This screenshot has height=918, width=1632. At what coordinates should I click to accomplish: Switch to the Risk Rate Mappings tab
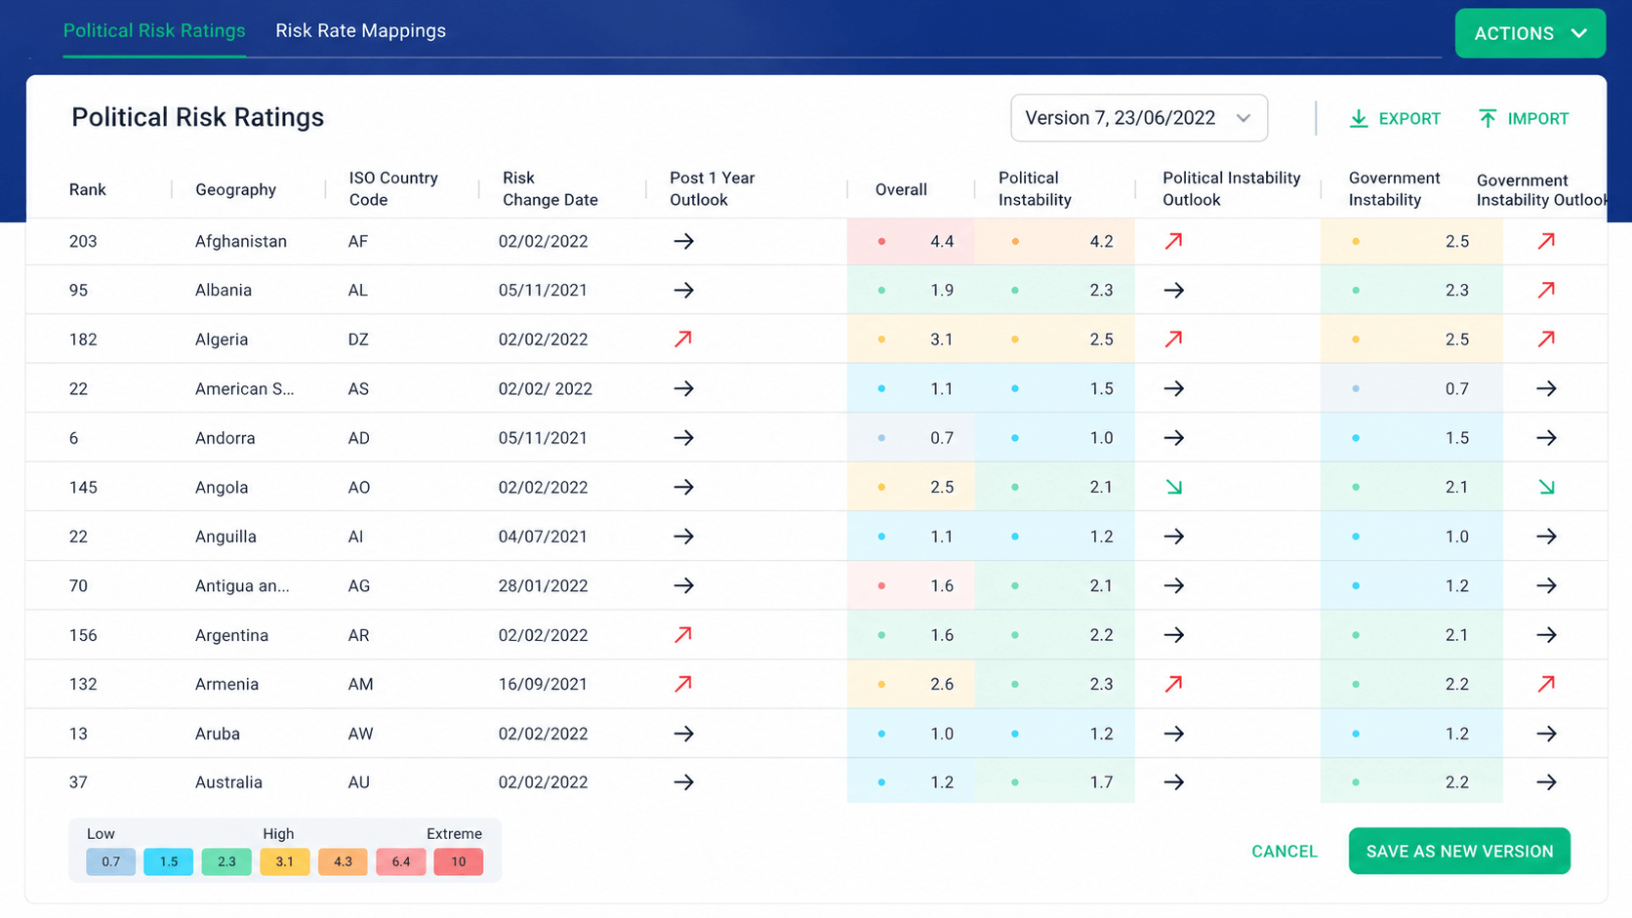pyautogui.click(x=360, y=31)
